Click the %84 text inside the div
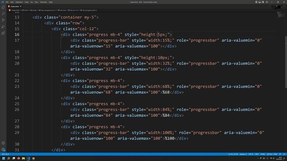The width and height of the screenshot is (287, 161). coord(166,115)
